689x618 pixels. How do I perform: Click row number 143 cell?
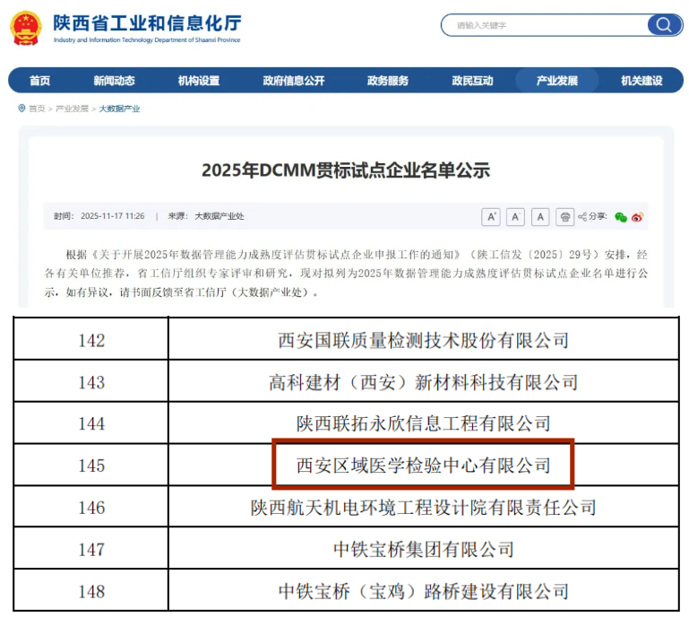91,382
